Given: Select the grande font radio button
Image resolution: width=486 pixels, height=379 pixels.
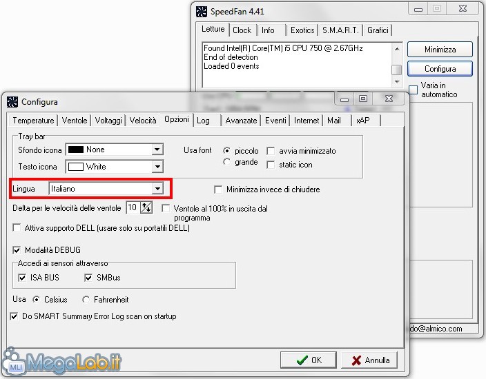Looking at the screenshot, I should click(226, 162).
